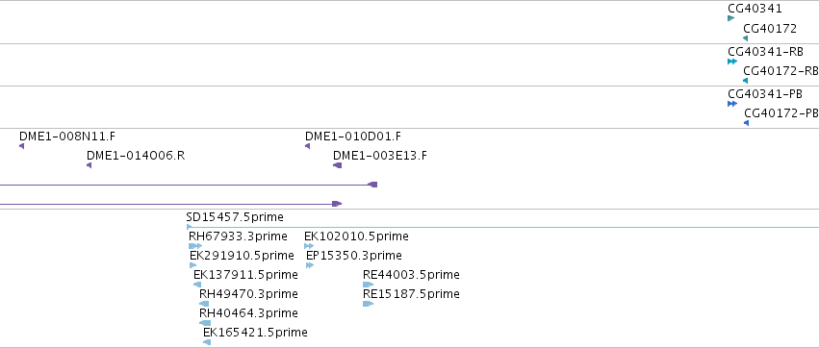Select the EK165421.5prime EST arrow
819x348 pixels.
tap(207, 342)
